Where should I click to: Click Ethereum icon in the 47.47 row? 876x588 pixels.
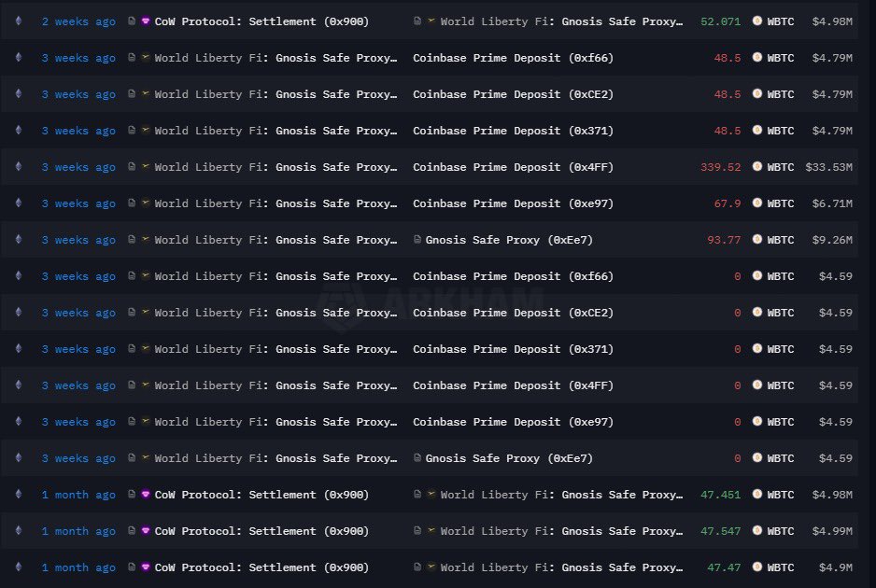(19, 567)
